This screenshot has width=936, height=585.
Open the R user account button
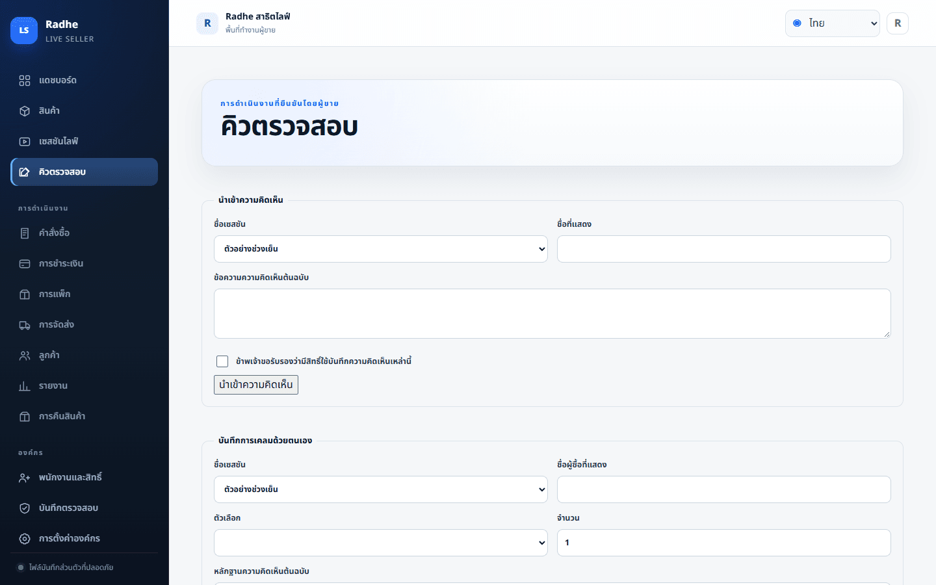[898, 23]
